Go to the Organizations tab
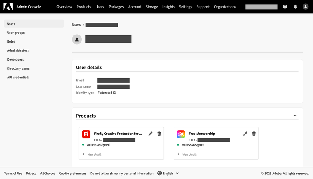 click(x=225, y=7)
